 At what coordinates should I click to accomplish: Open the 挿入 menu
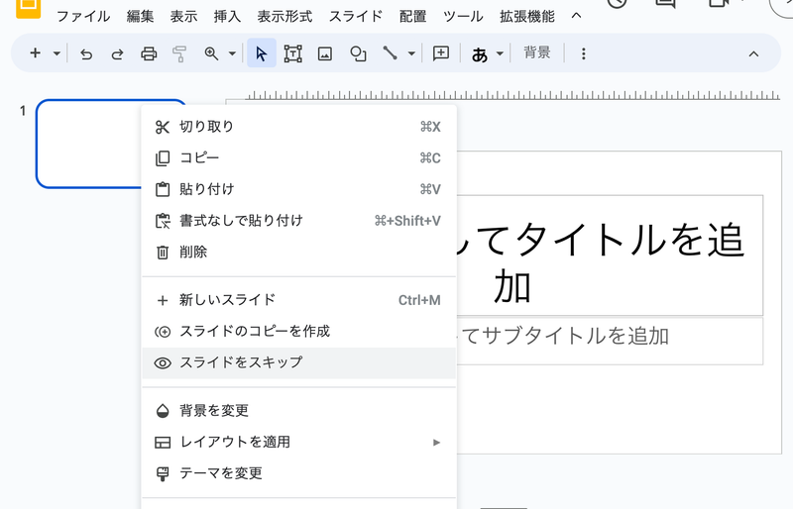(227, 16)
